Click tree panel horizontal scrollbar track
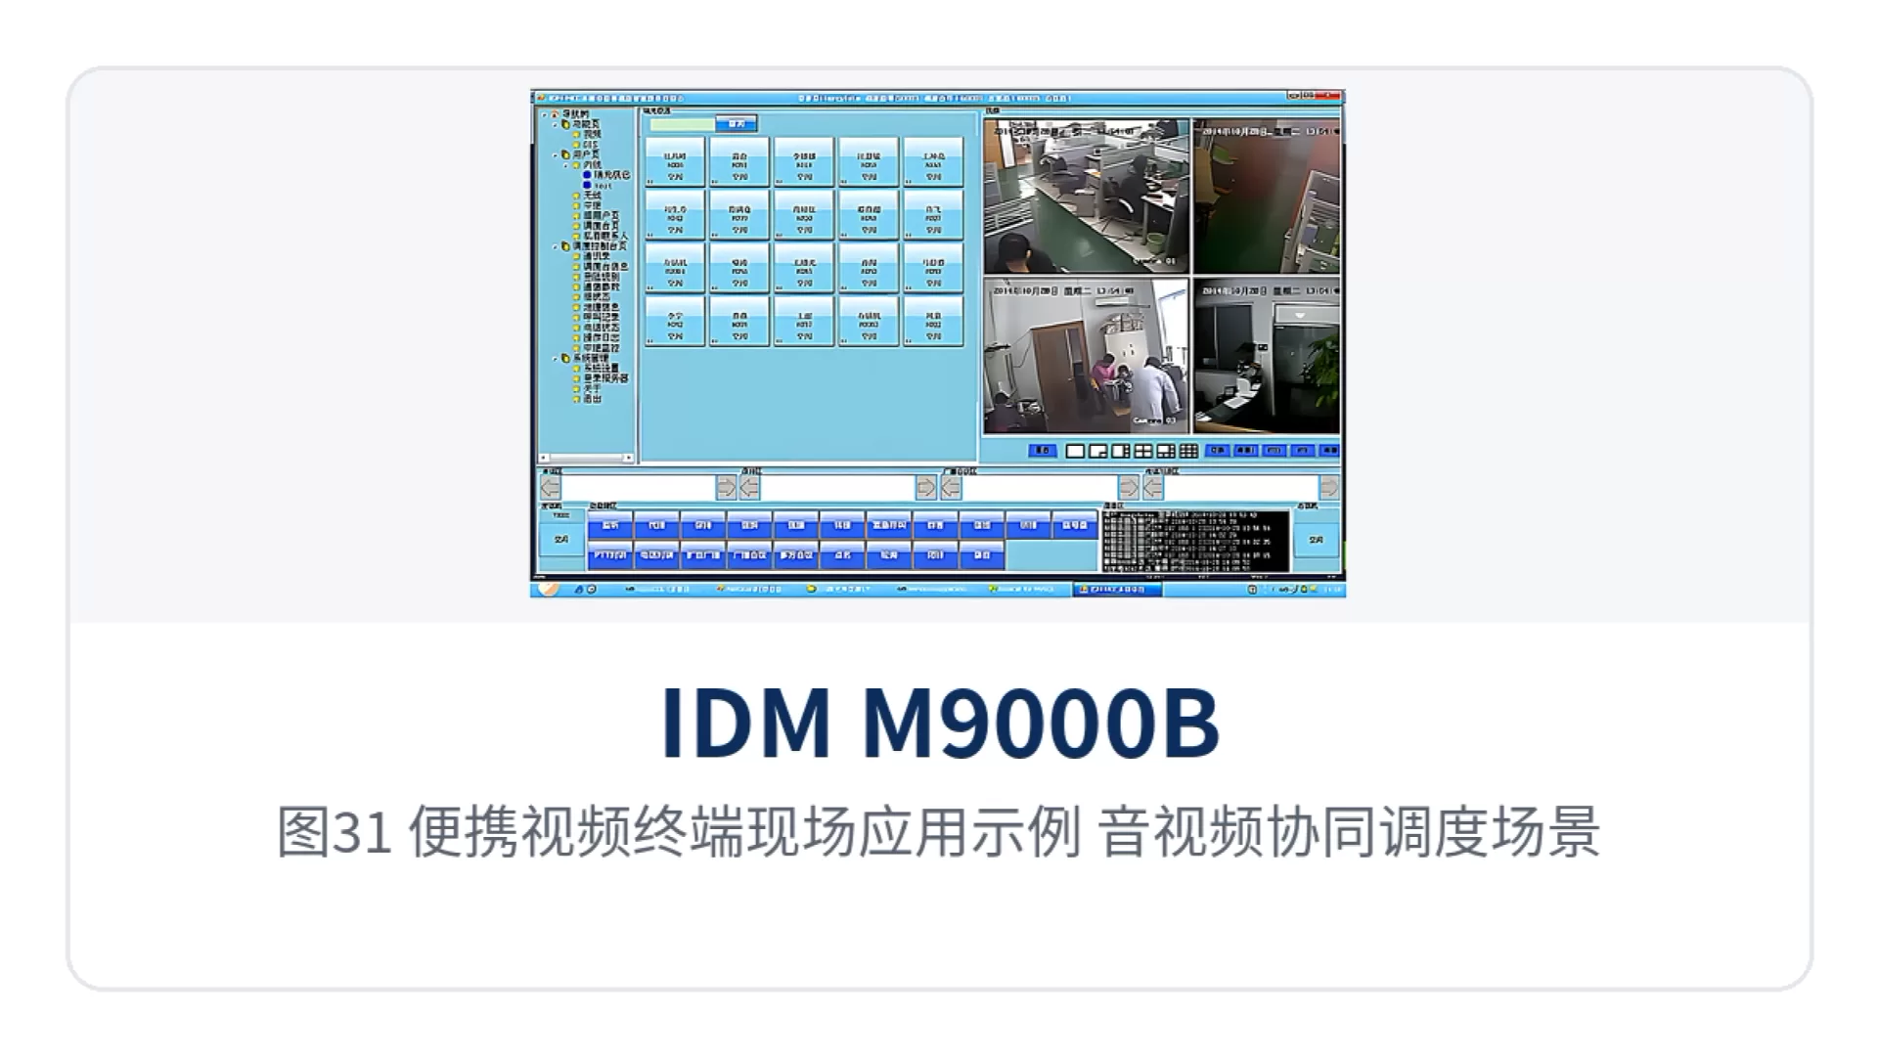This screenshot has width=1878, height=1056. [x=585, y=458]
